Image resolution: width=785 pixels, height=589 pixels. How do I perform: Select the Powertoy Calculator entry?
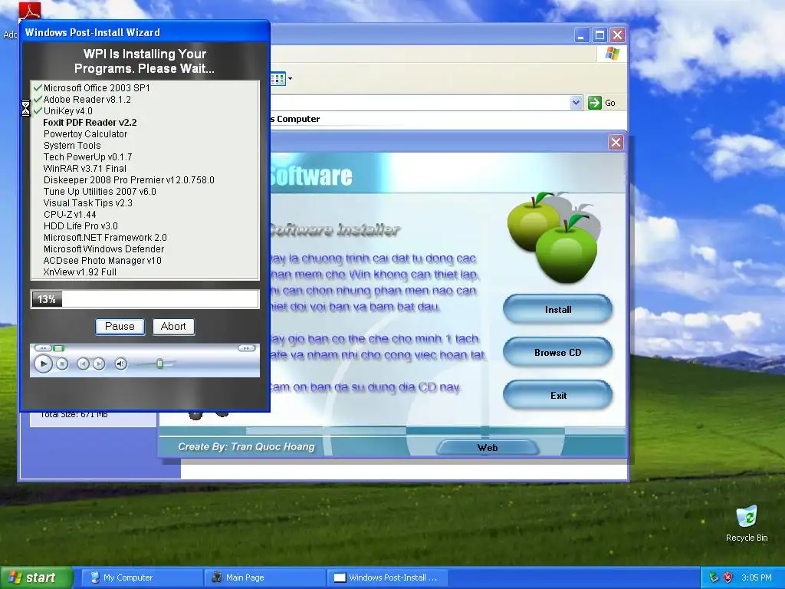[x=86, y=133]
